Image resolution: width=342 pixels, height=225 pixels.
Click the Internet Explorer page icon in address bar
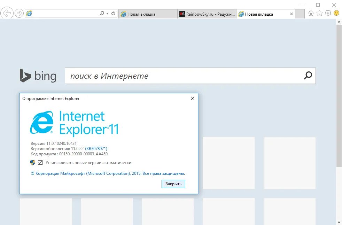coord(29,13)
